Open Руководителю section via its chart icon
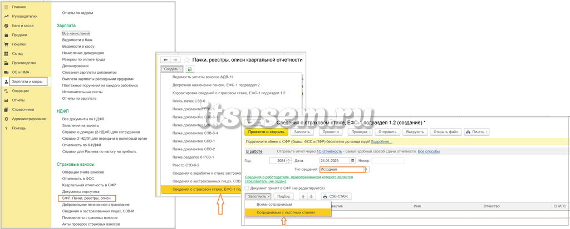570x229 pixels. (x=6, y=16)
